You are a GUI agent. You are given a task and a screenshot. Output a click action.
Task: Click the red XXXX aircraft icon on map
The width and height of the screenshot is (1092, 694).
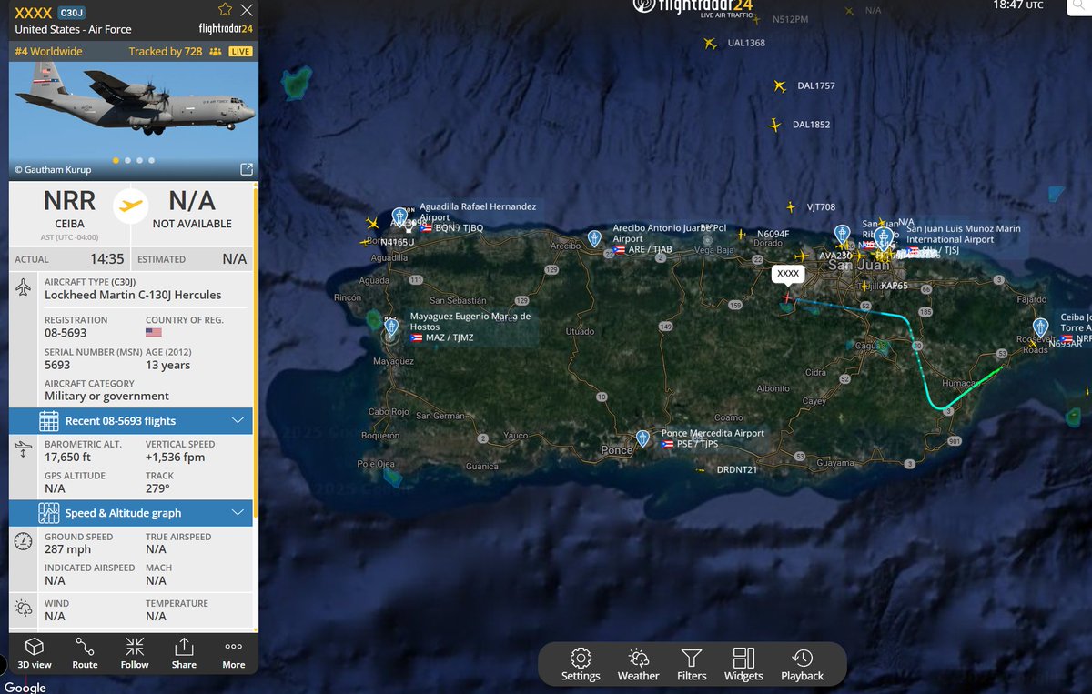coord(788,297)
